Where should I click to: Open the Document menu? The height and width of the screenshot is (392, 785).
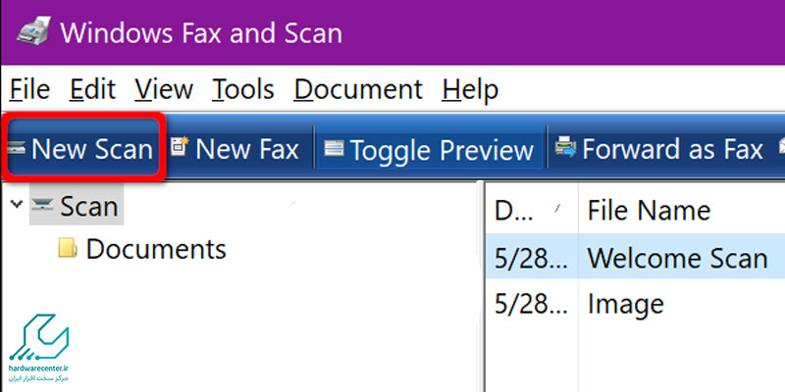pyautogui.click(x=358, y=90)
